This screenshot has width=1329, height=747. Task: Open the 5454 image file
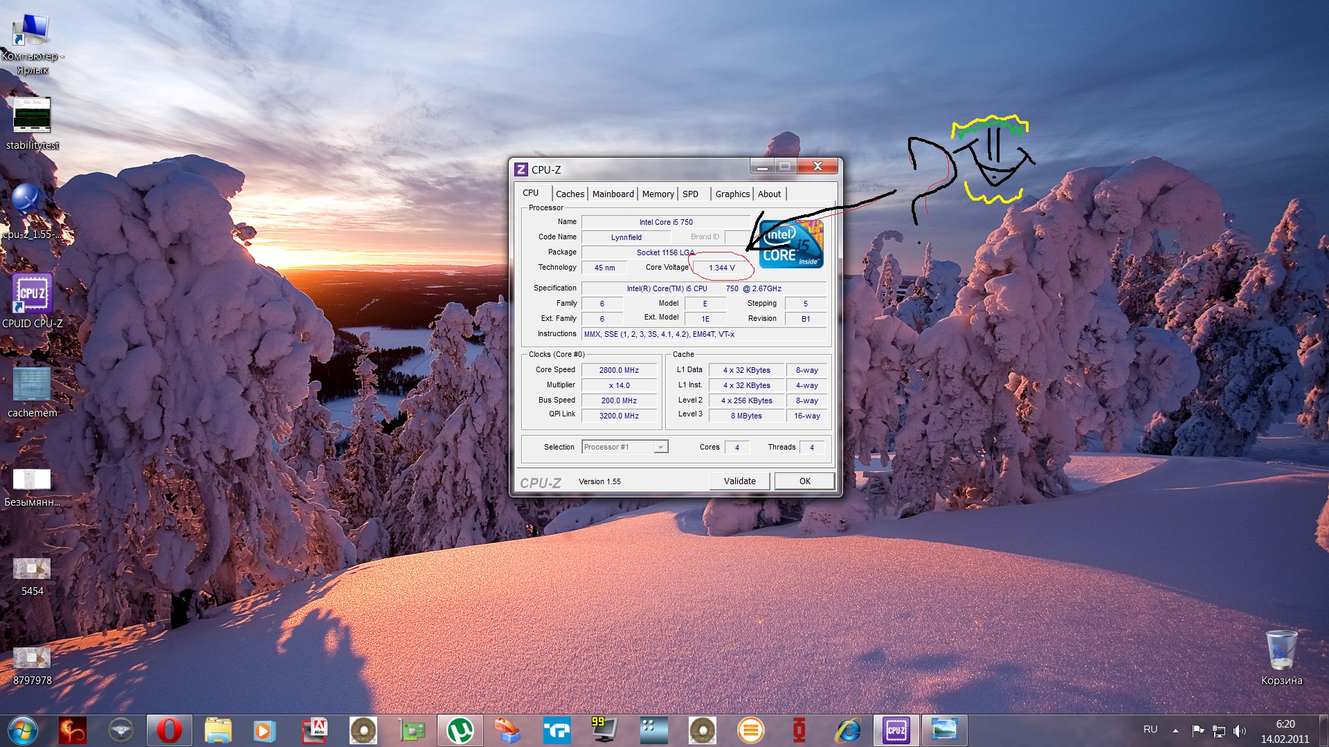[x=32, y=577]
